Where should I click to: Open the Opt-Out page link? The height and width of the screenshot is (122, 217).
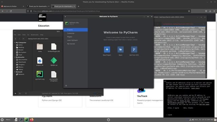click(204, 104)
